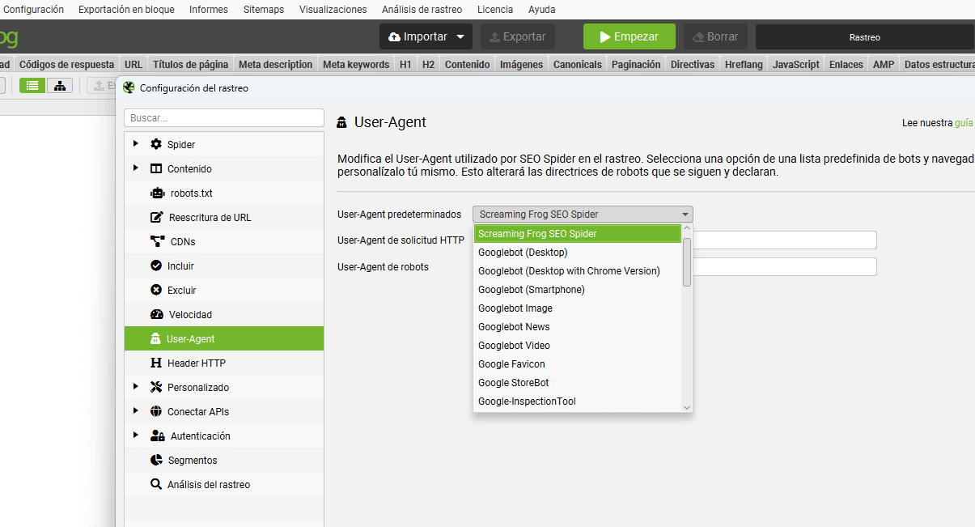Switch to Meta description tab
The width and height of the screenshot is (975, 527).
275,65
